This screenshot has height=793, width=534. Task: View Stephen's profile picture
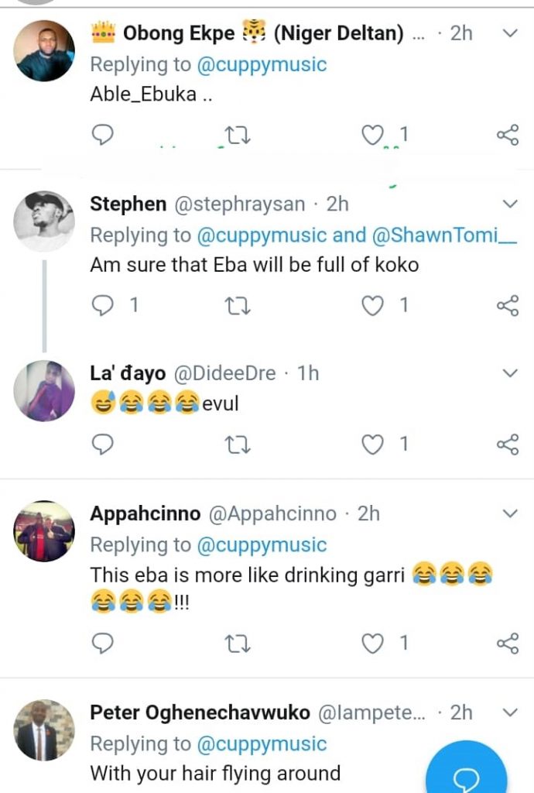(x=44, y=221)
